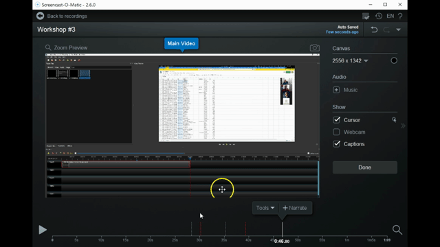Viewport: 440px width, 247px height.
Task: Click the main video preview area
Action: (182, 126)
